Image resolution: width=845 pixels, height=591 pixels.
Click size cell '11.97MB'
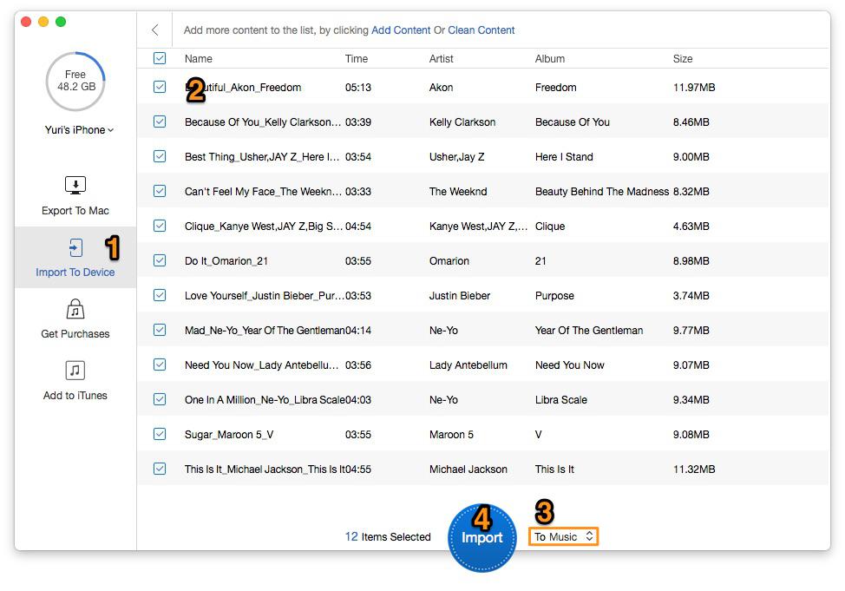point(694,88)
